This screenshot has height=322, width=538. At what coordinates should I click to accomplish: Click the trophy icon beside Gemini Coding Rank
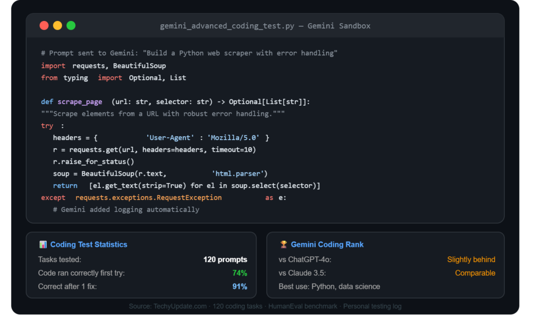click(283, 244)
